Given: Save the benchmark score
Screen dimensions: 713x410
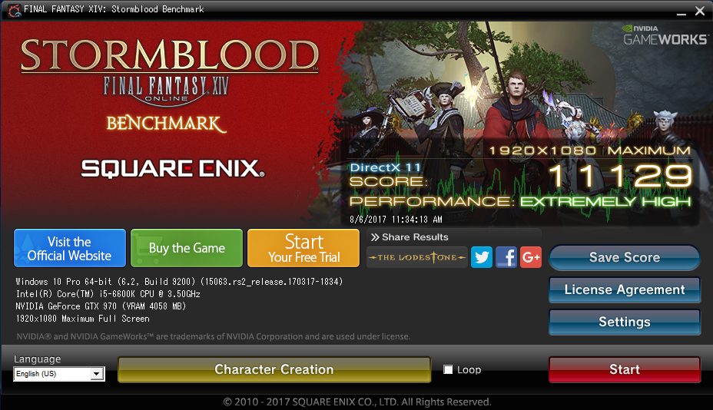Looking at the screenshot, I should click(x=625, y=258).
